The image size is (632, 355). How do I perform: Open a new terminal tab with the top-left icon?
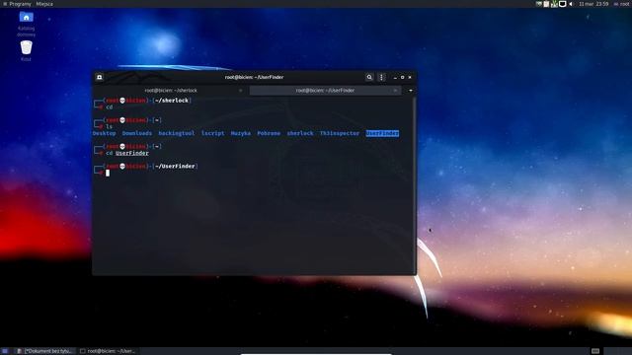point(100,77)
